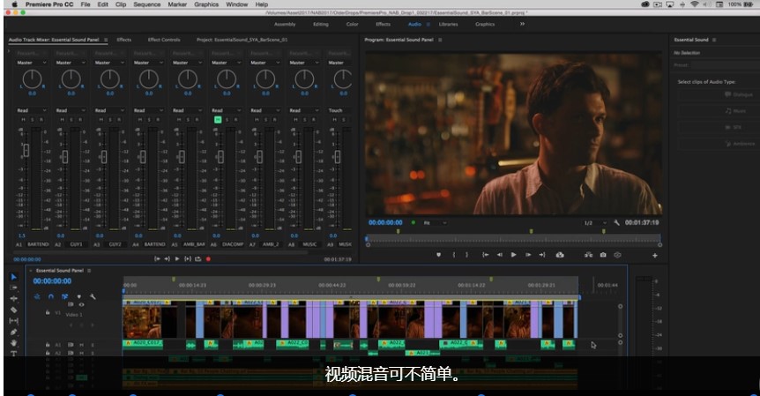Mute track A1 BARTEND in mixer
Screen dimensions: 760x396
(23, 120)
